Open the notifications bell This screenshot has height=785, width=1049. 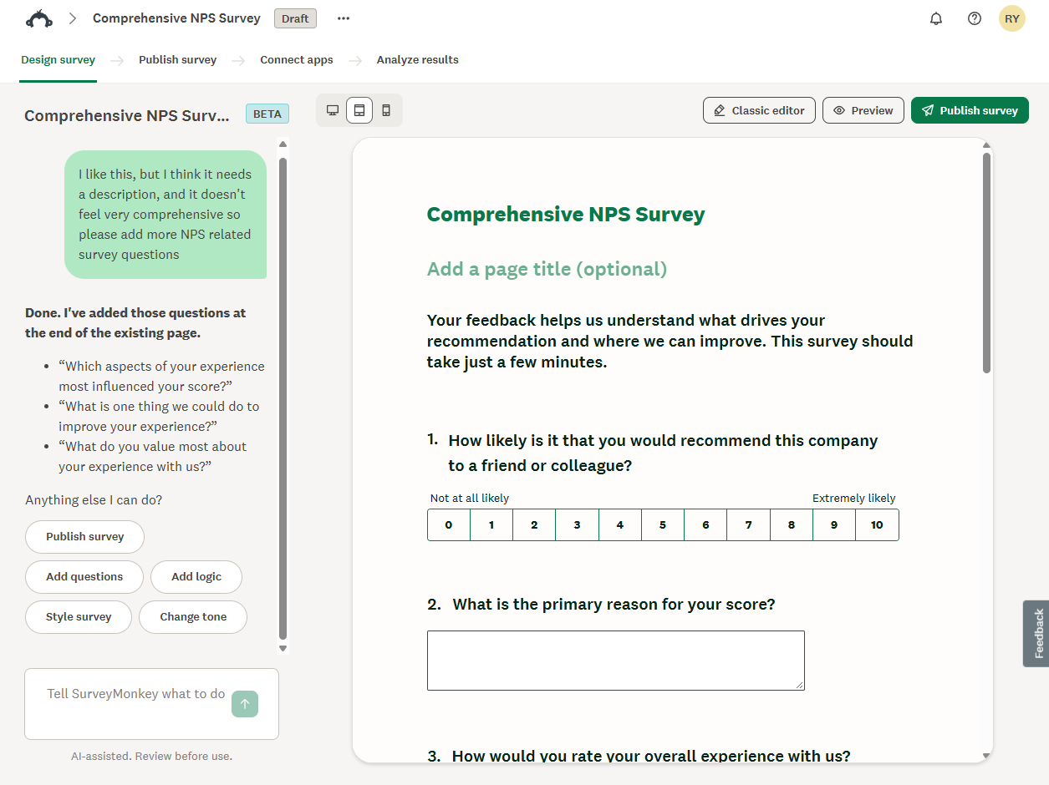[936, 18]
